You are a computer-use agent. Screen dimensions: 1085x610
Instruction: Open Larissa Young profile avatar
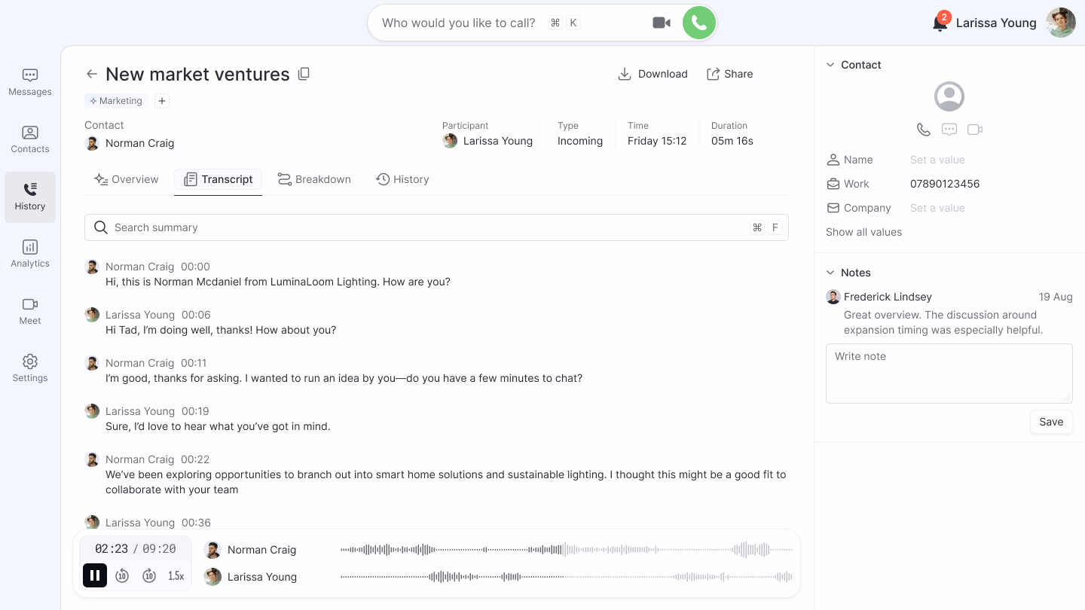click(x=1061, y=23)
